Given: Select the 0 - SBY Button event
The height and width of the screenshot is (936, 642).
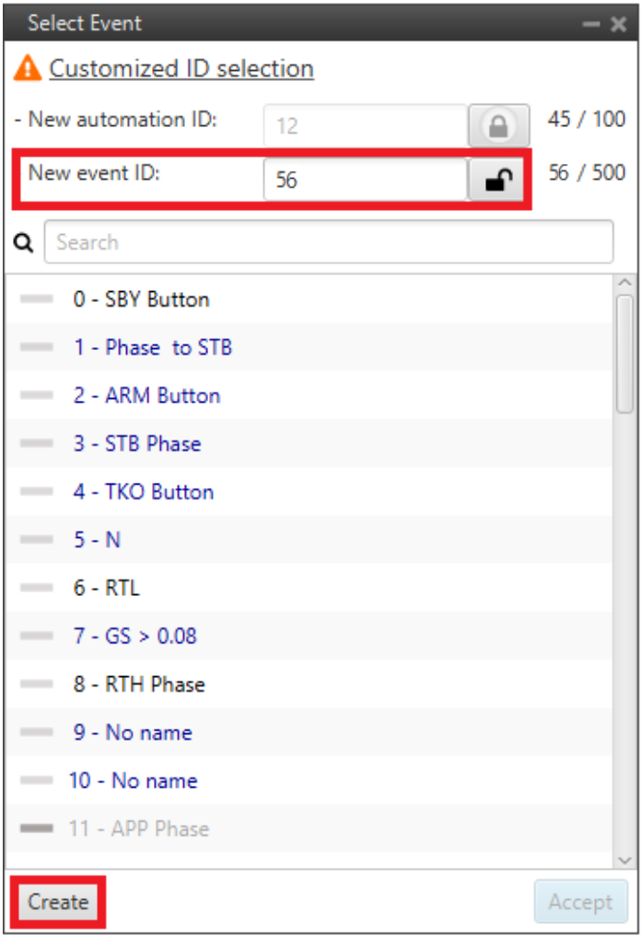Looking at the screenshot, I should tap(141, 299).
